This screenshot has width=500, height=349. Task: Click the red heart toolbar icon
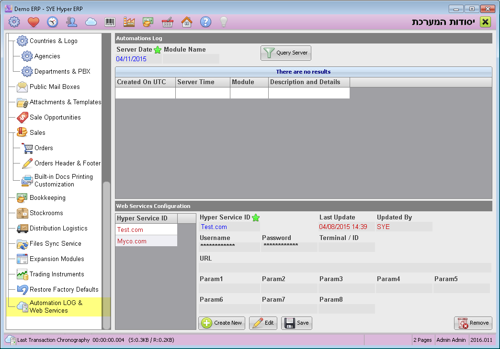coord(33,22)
